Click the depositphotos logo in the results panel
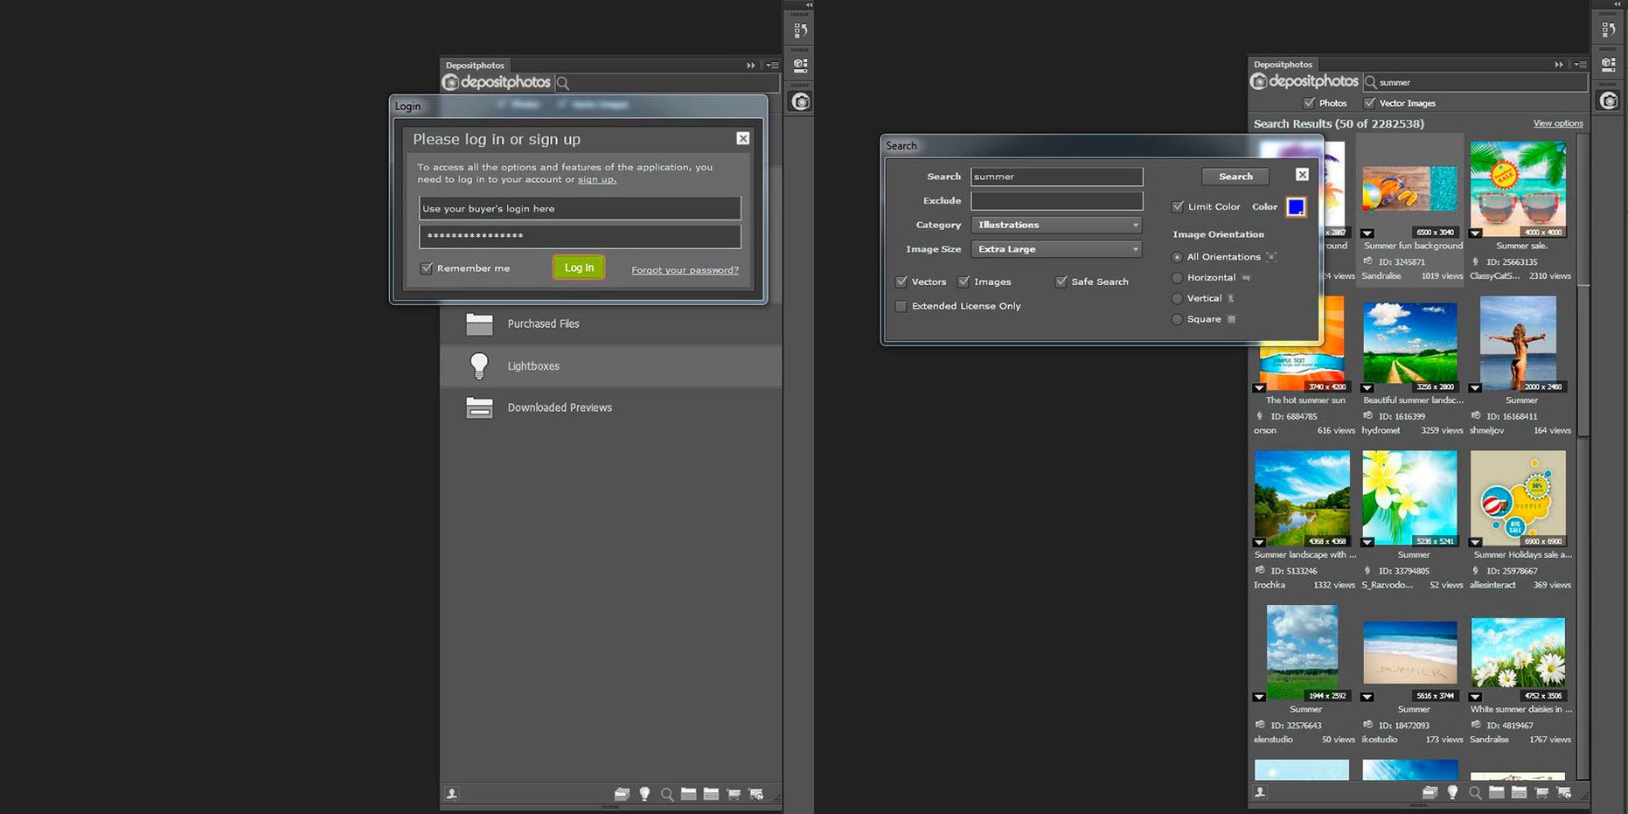 click(x=1304, y=81)
